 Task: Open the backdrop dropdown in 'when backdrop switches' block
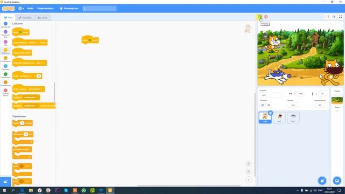click(x=40, y=63)
